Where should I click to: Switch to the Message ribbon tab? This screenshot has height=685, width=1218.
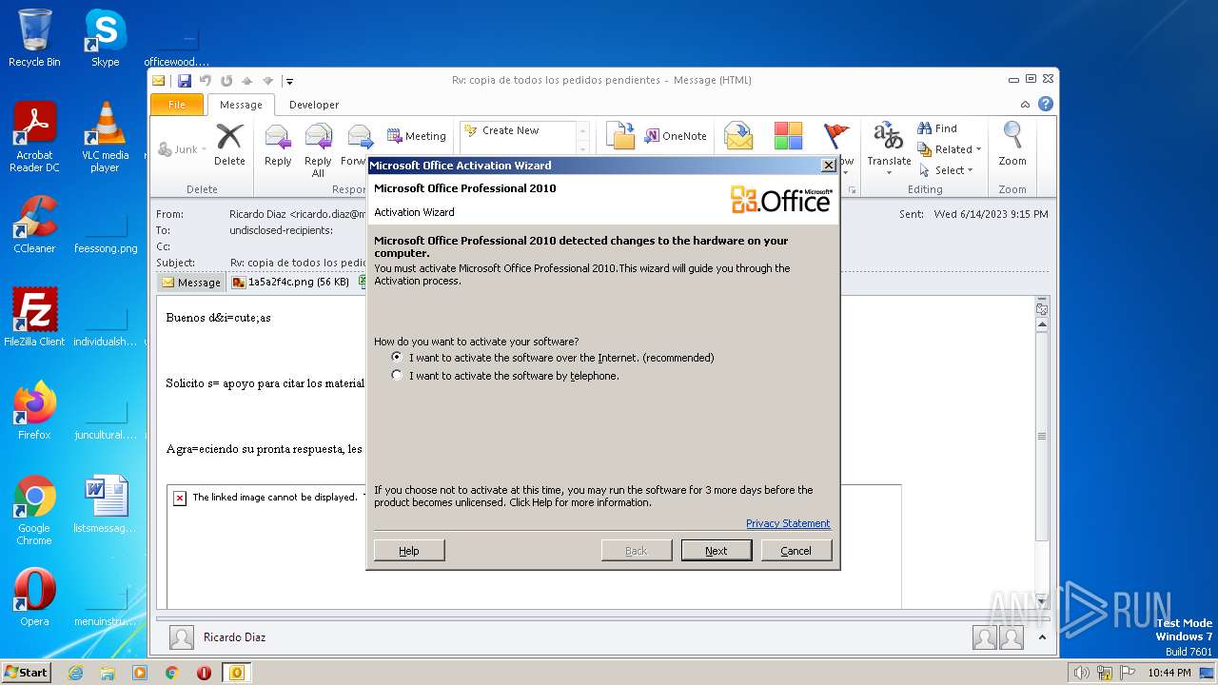[241, 105]
